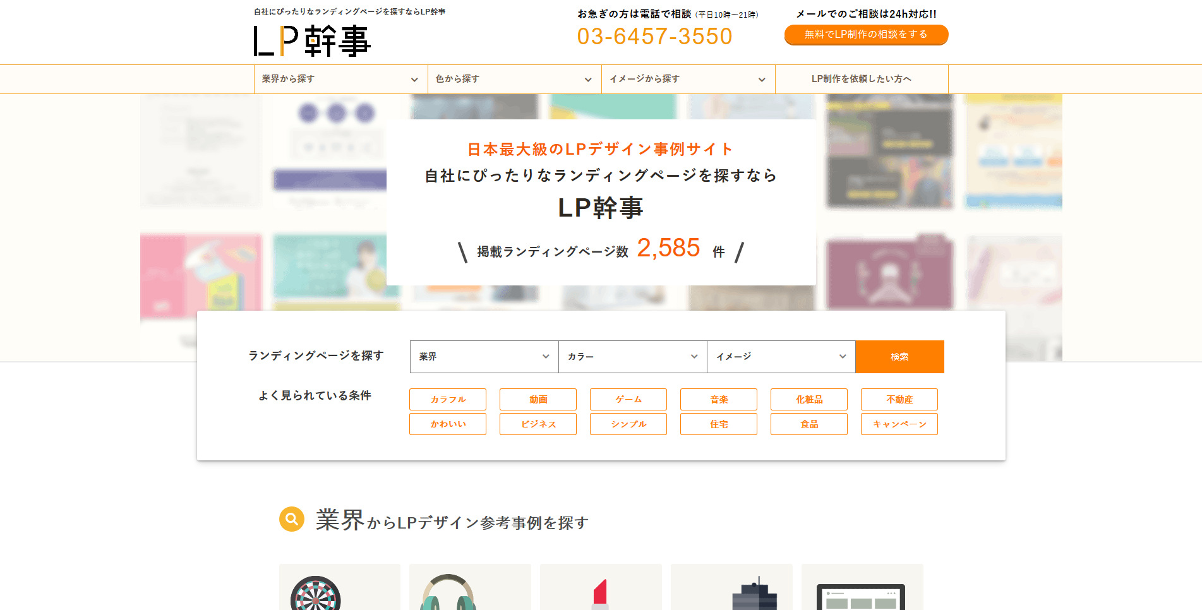
Task: Select the 住宅 tag
Action: 719,424
